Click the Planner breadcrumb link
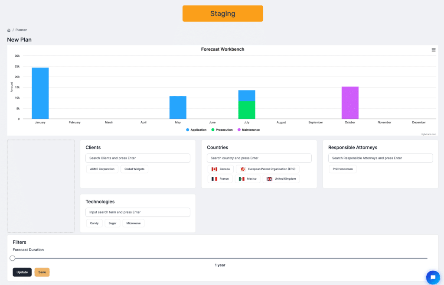Screen dimensions: 444x285 21,30
